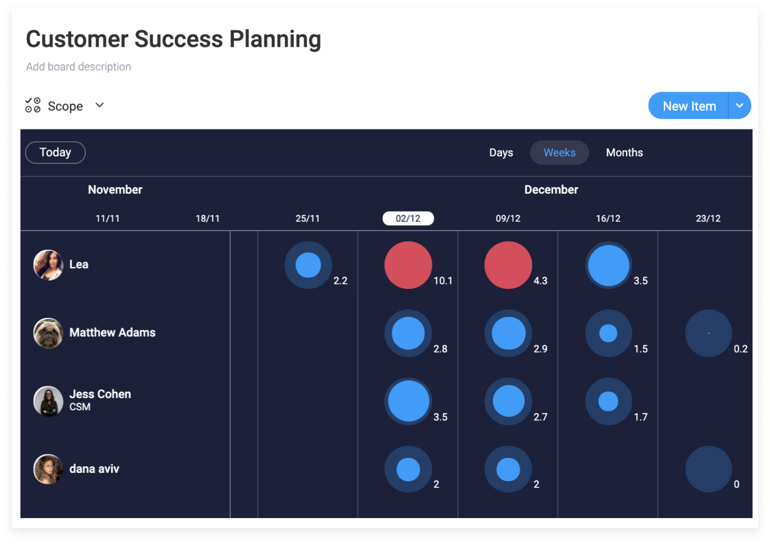This screenshot has width=770, height=544.
Task: Click the Today button
Action: [55, 152]
